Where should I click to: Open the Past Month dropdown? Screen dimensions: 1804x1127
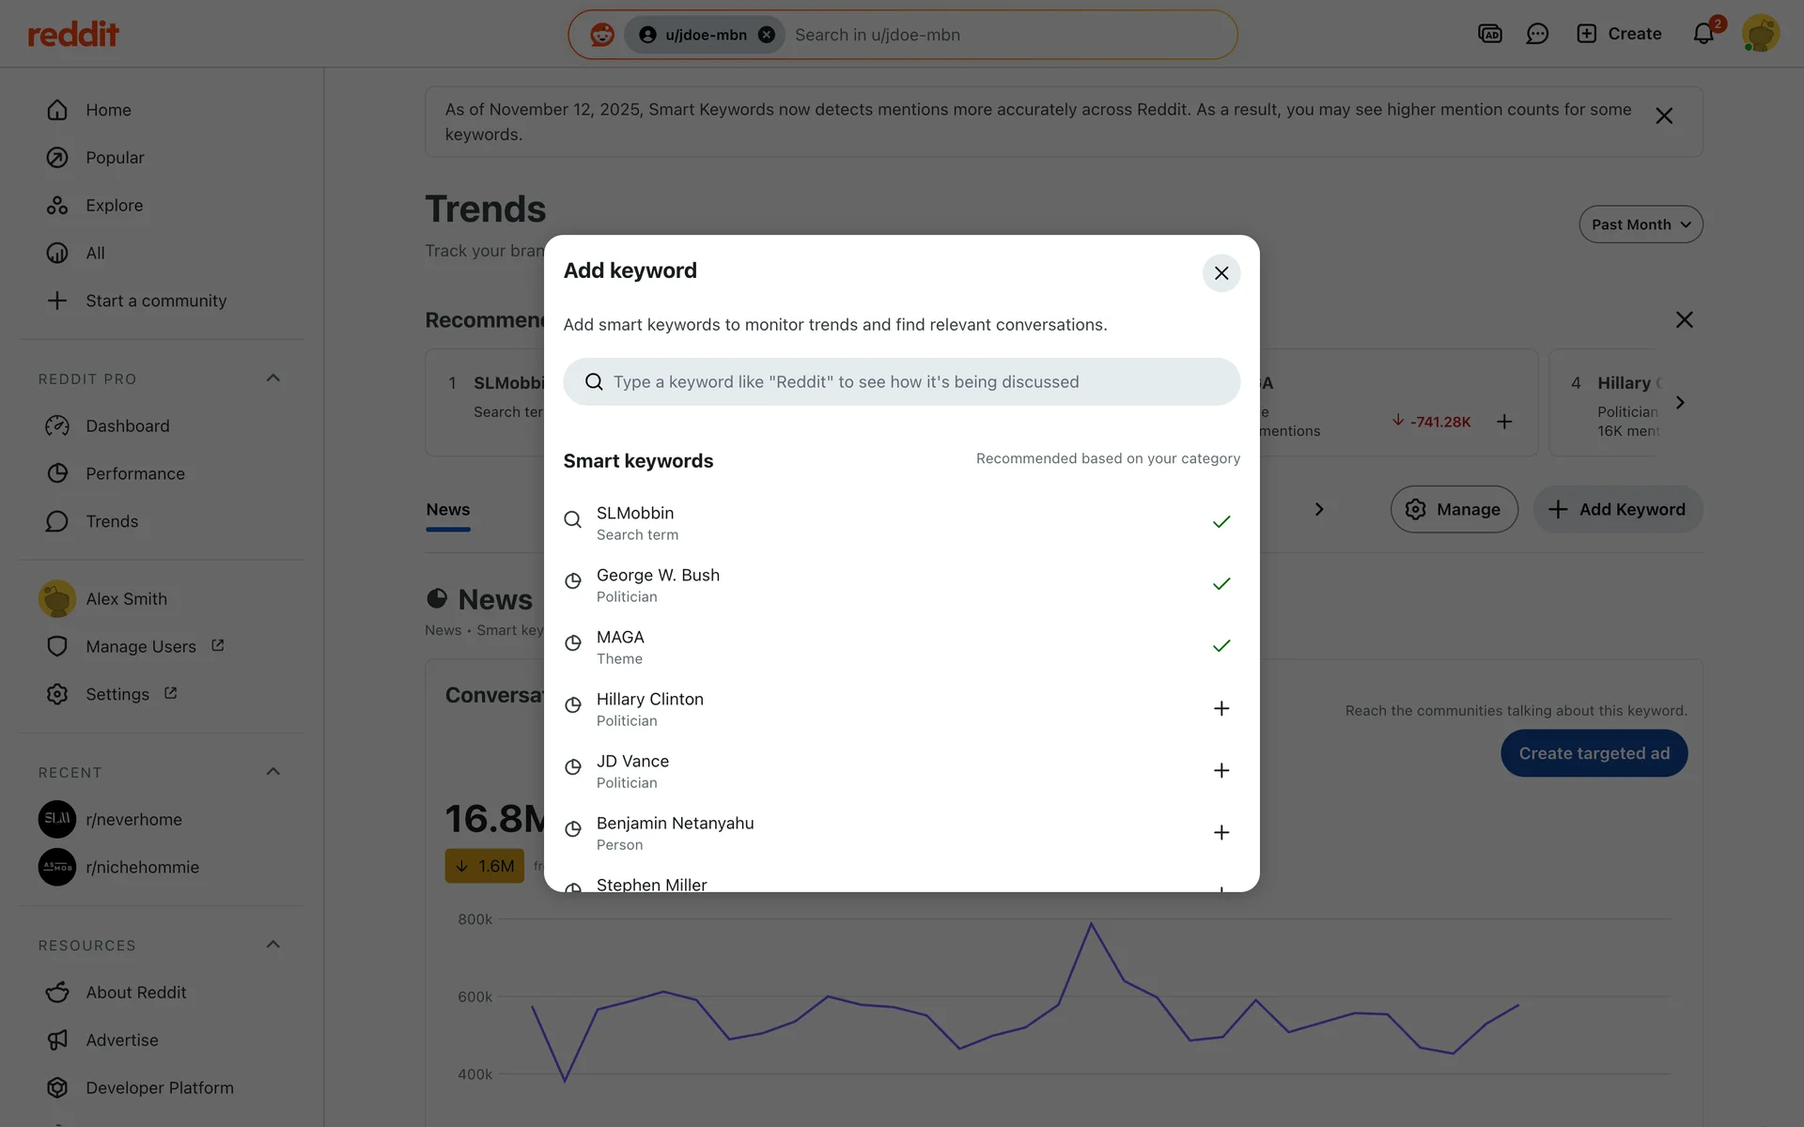pyautogui.click(x=1640, y=224)
